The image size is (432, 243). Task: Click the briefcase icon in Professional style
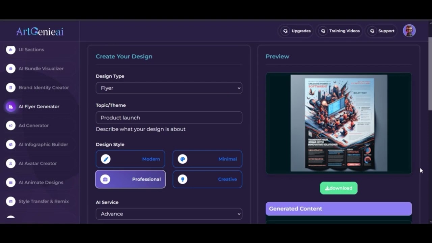point(105,179)
